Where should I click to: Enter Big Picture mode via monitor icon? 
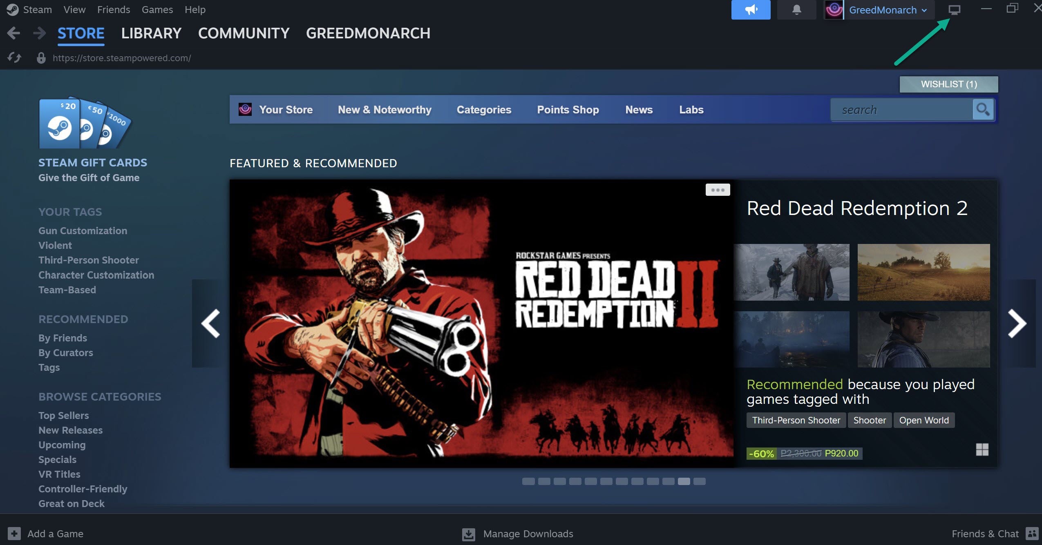point(954,10)
